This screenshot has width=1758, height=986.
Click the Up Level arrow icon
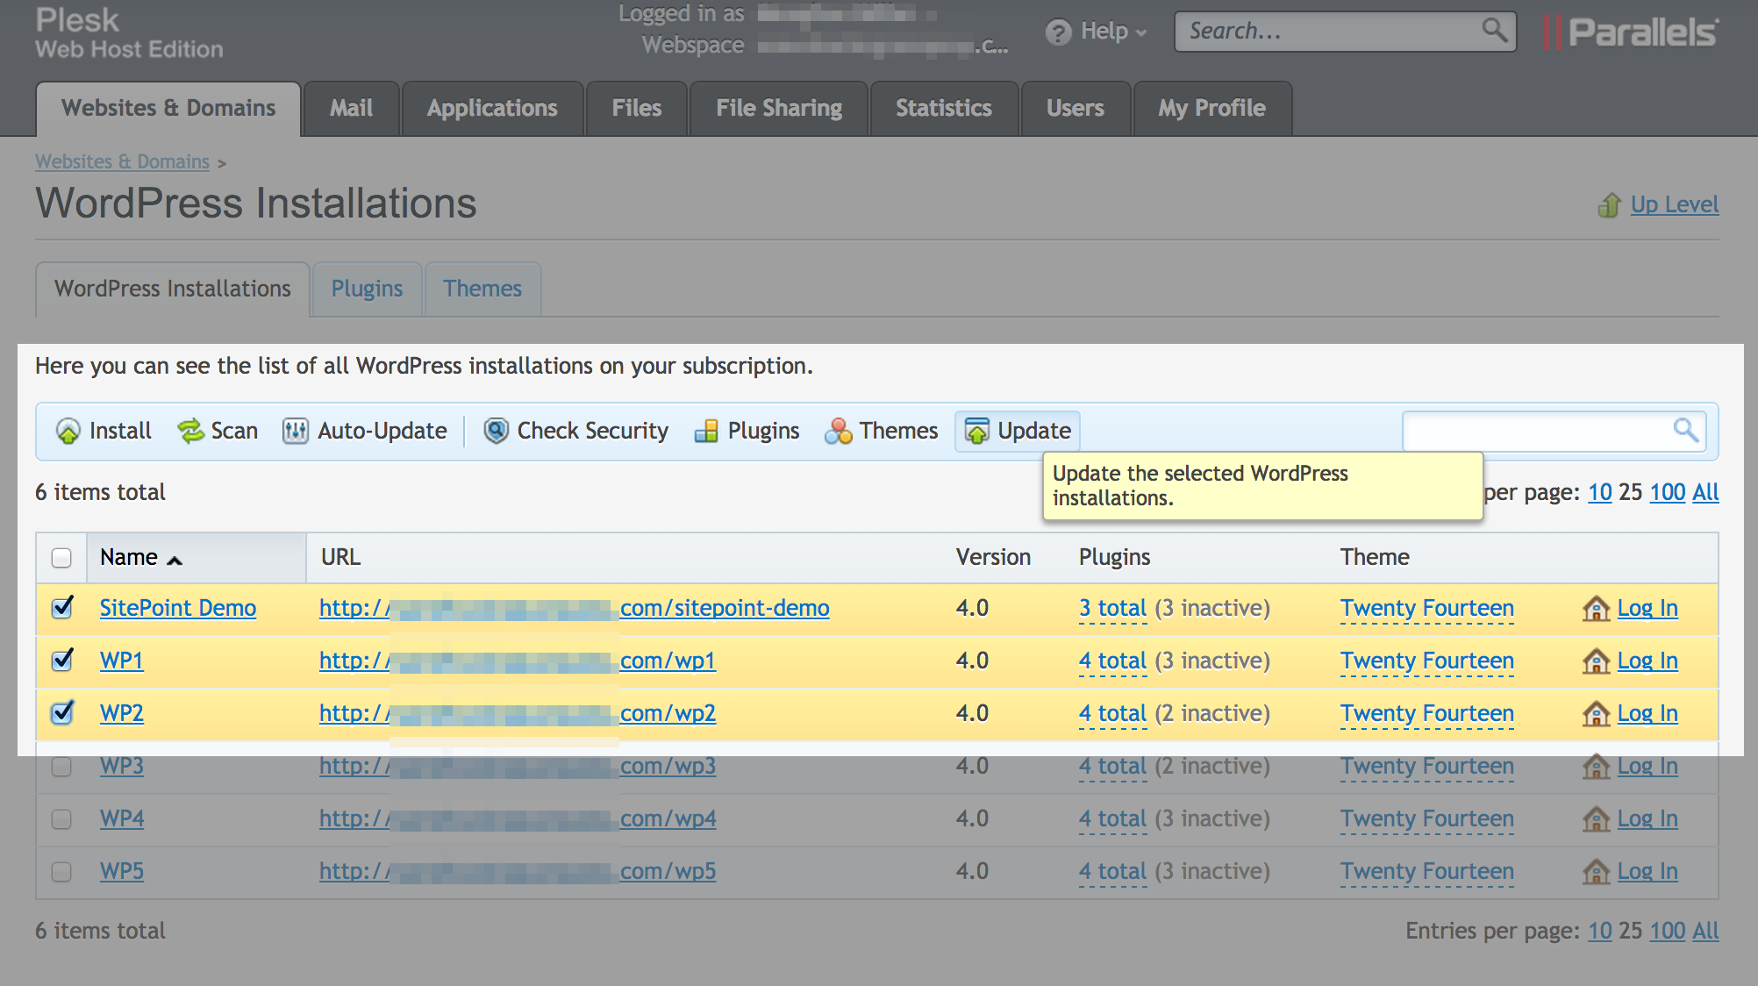pyautogui.click(x=1609, y=205)
